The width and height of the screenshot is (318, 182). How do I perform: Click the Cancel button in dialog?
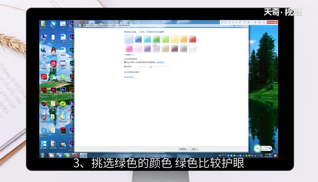click(x=194, y=149)
